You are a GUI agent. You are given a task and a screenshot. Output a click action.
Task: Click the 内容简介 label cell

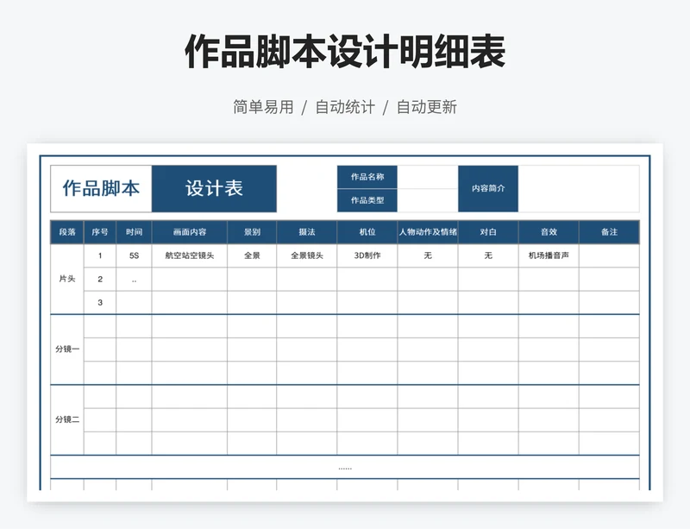(x=488, y=188)
